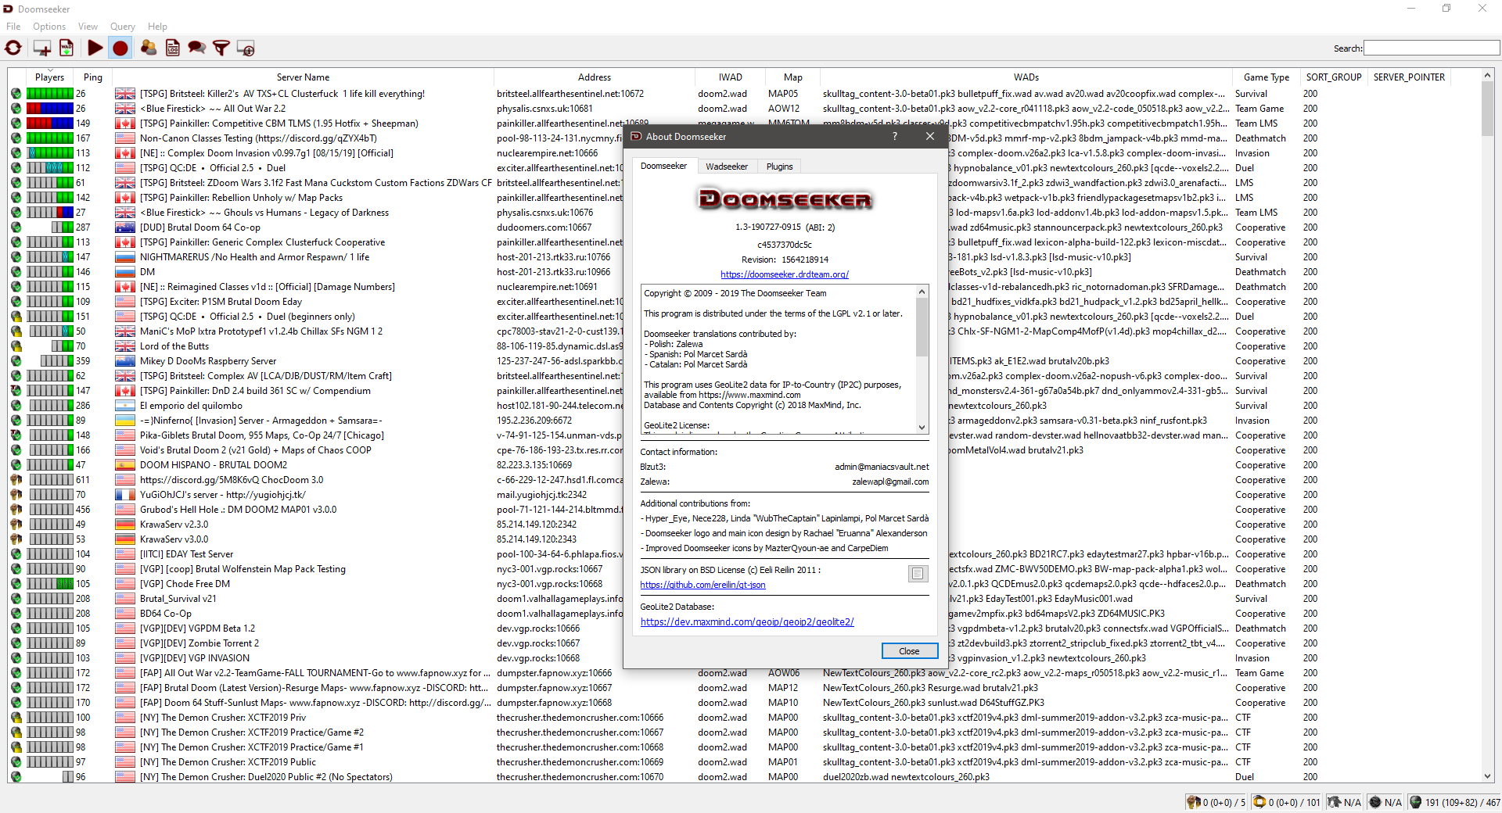This screenshot has width=1502, height=813.
Task: Open the Query menu
Action: [x=122, y=27]
